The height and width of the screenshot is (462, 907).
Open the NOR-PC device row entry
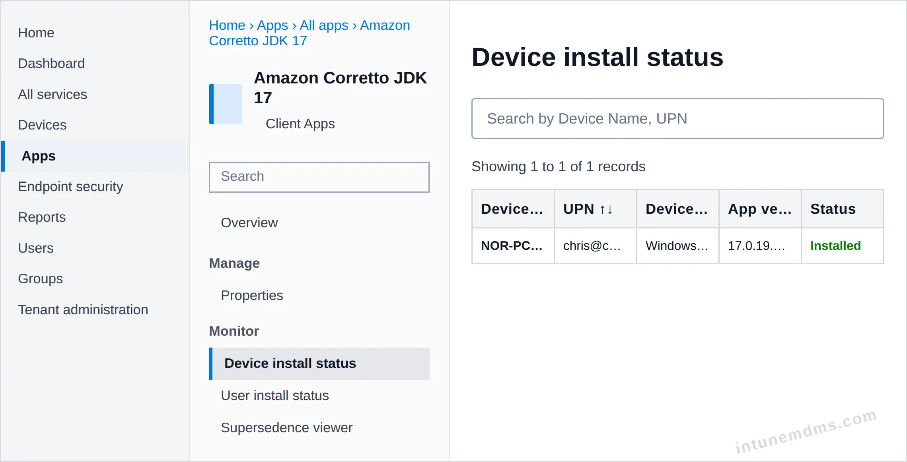512,245
